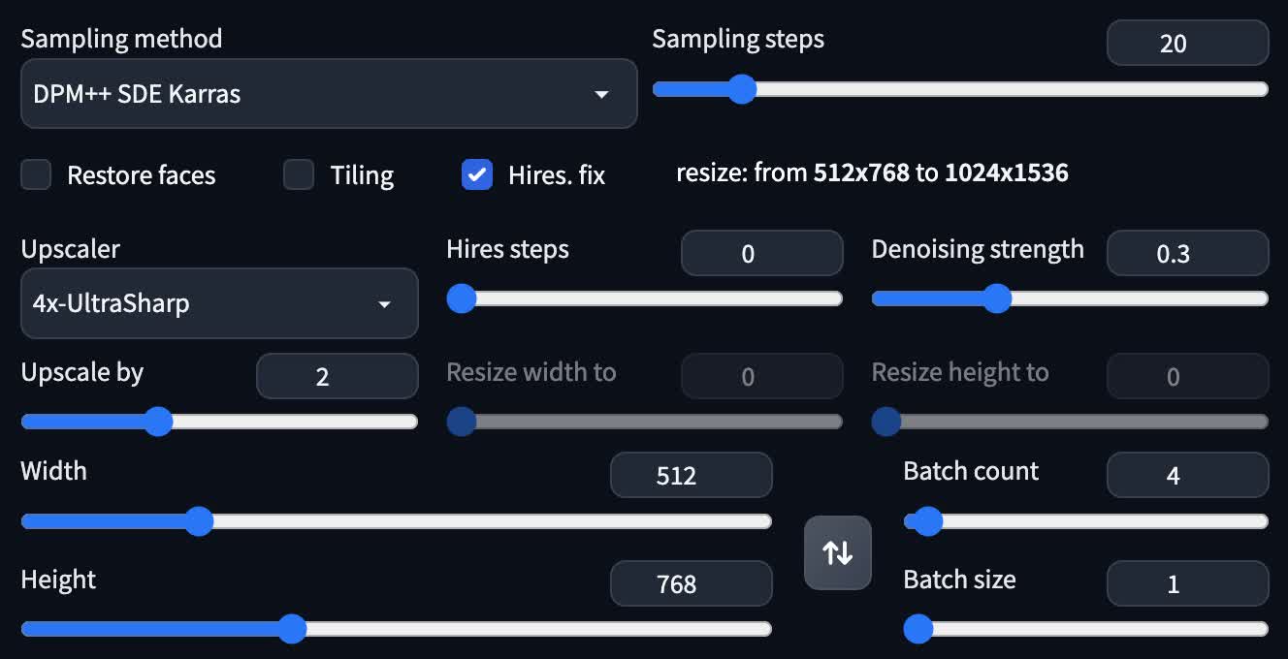Open the Sampling method dropdown
1288x659 pixels.
coord(329,94)
